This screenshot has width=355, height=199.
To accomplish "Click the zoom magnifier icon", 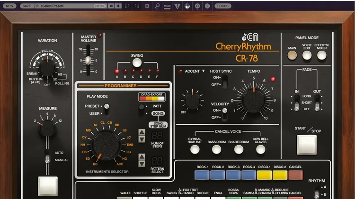I will [157, 6].
